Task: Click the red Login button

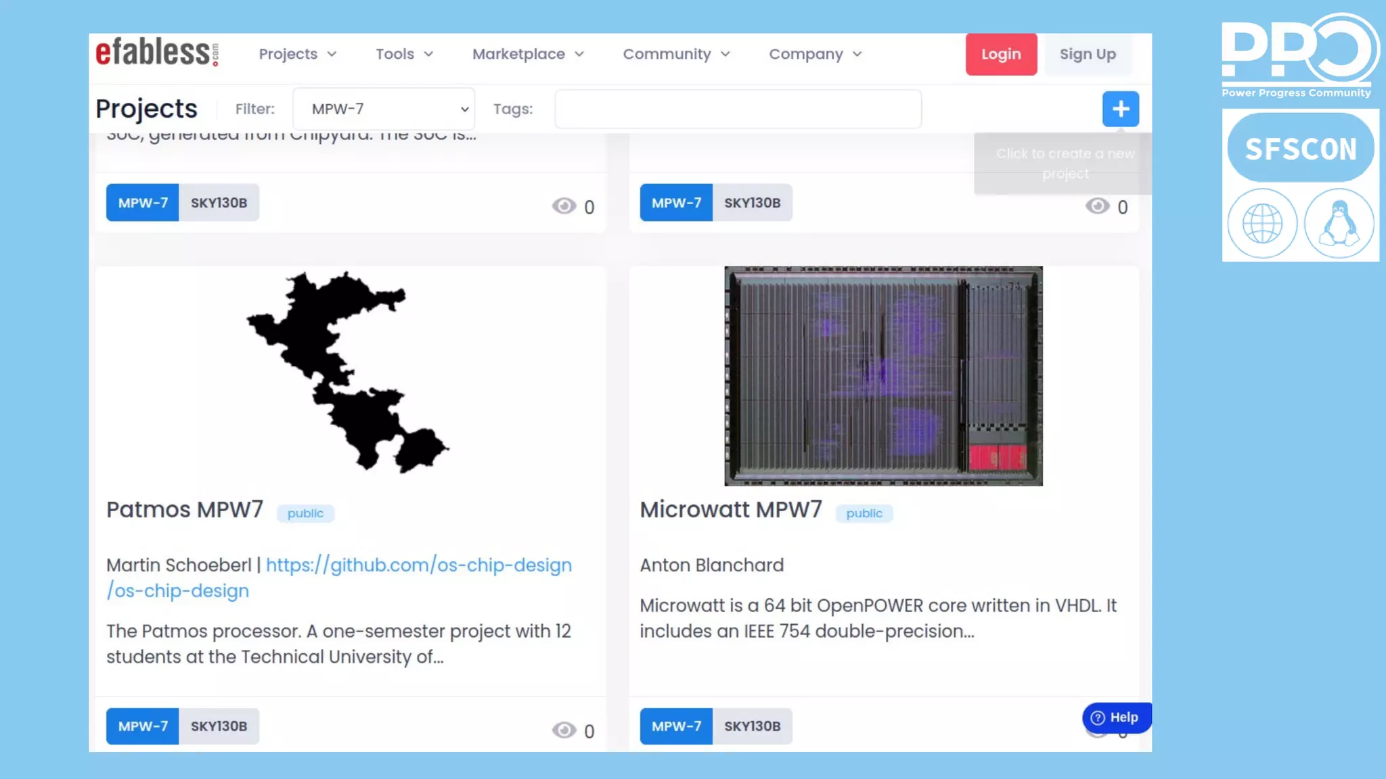Action: click(x=1000, y=54)
